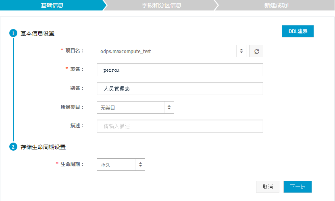Click the 所属类目 field label
The image size is (335, 201).
click(72, 107)
